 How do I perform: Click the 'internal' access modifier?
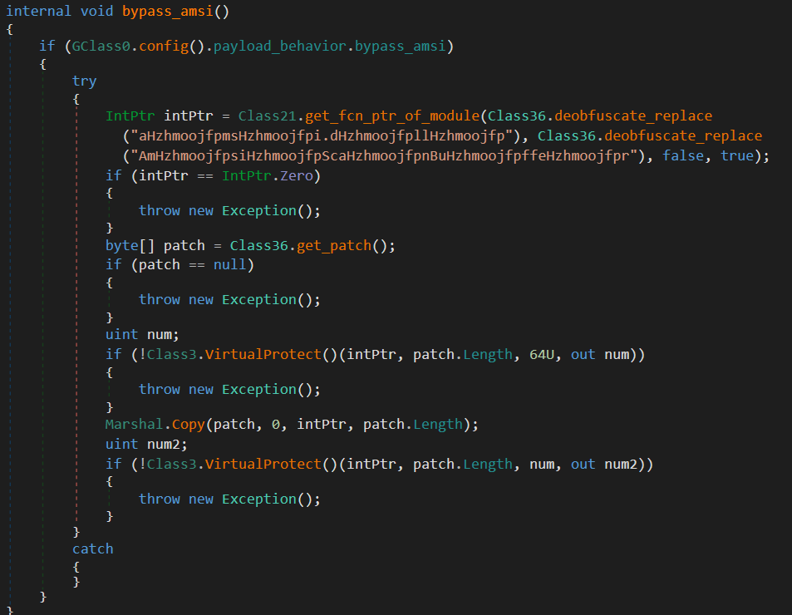click(x=38, y=12)
